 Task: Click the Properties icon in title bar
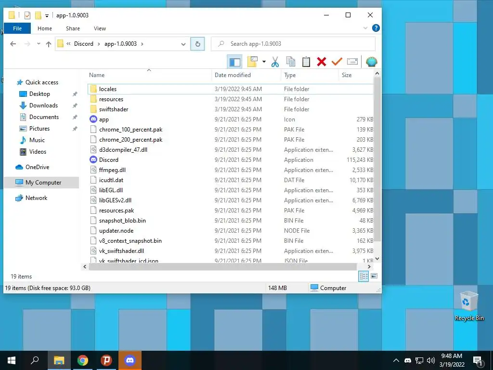27,15
